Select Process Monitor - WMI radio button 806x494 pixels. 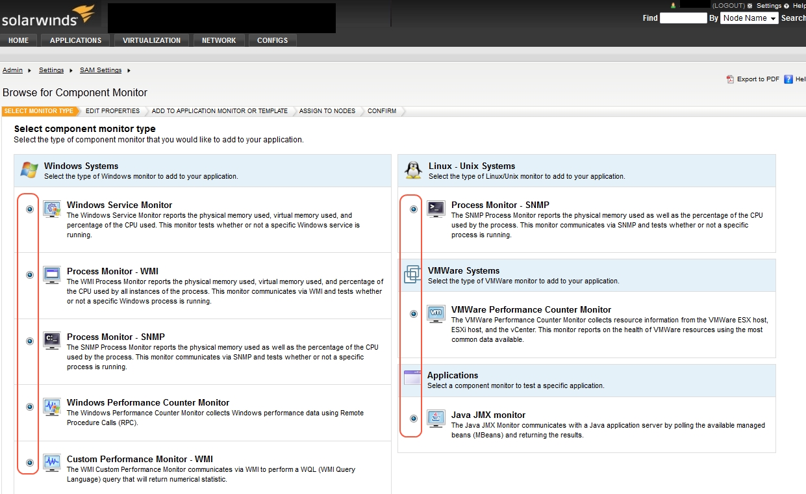coord(30,275)
